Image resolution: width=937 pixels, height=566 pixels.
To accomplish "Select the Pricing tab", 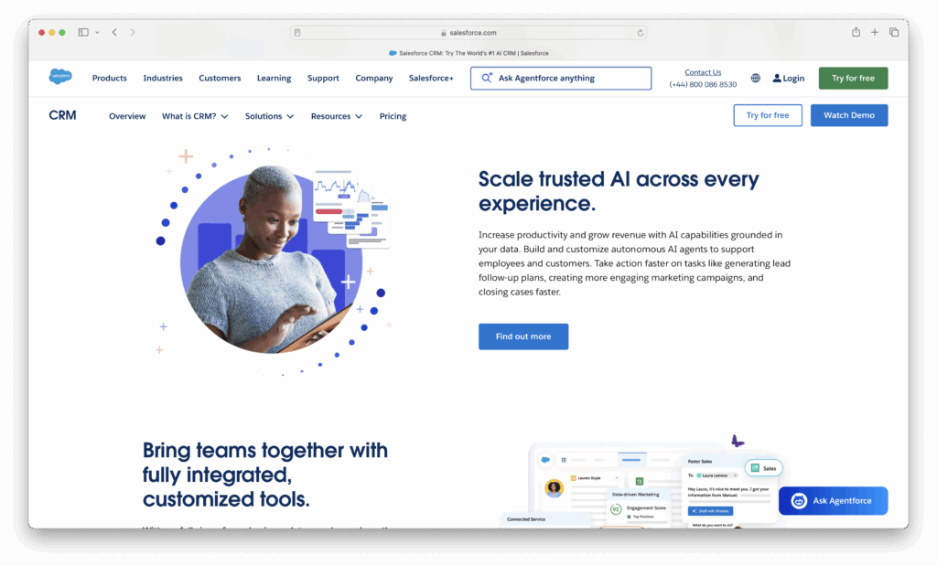I will (x=393, y=116).
